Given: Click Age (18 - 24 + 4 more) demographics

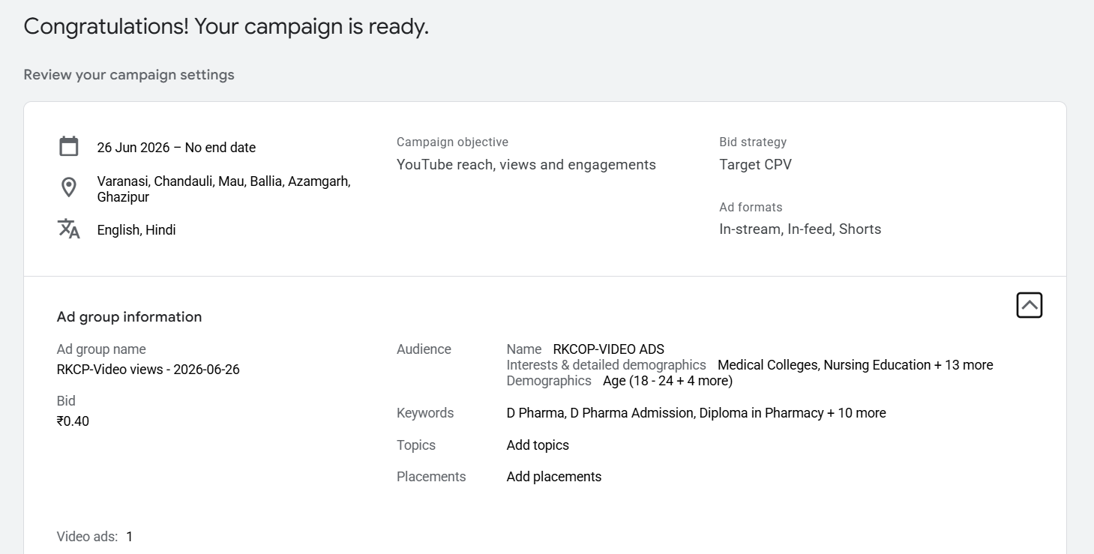Looking at the screenshot, I should (x=667, y=381).
